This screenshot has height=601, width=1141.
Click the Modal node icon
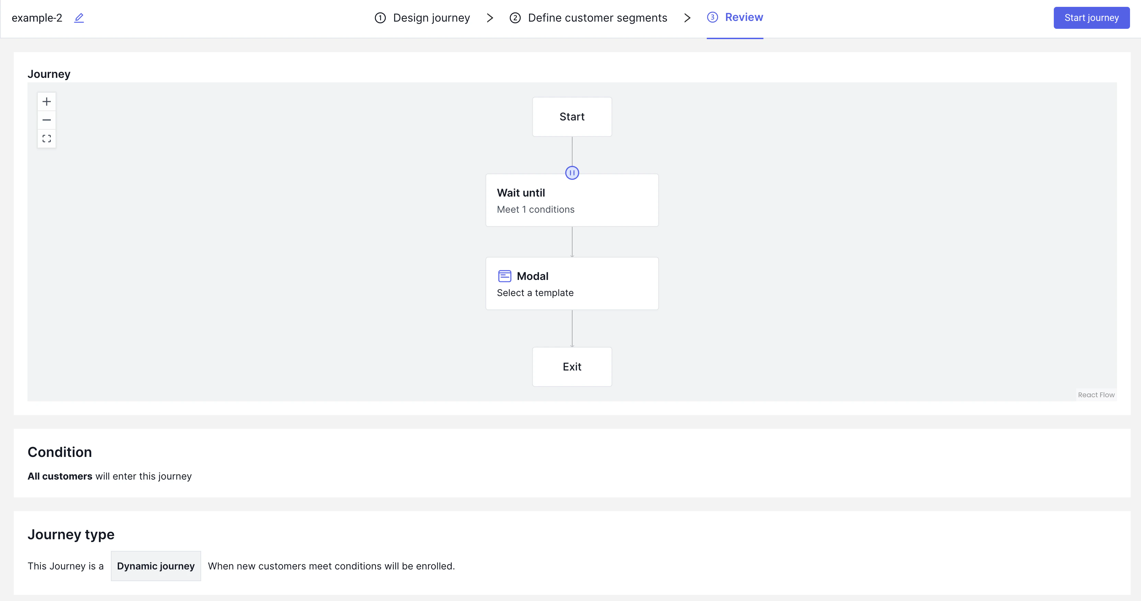[505, 276]
